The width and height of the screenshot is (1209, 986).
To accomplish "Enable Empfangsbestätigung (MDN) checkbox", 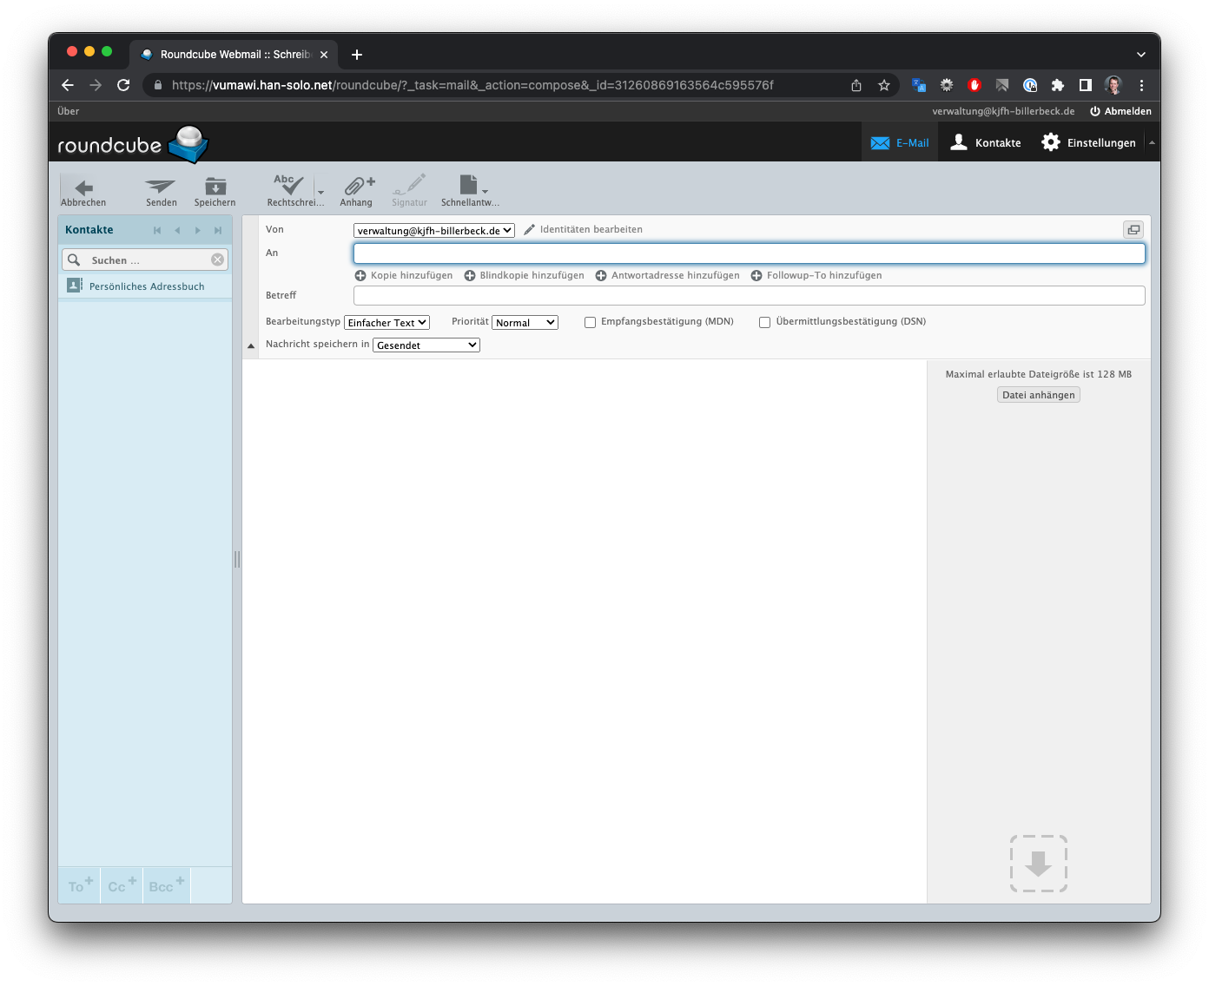I will pos(591,322).
